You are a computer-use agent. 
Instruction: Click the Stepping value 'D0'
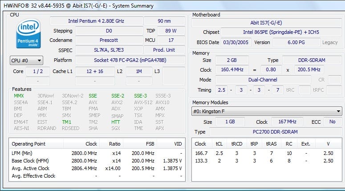click(109, 31)
